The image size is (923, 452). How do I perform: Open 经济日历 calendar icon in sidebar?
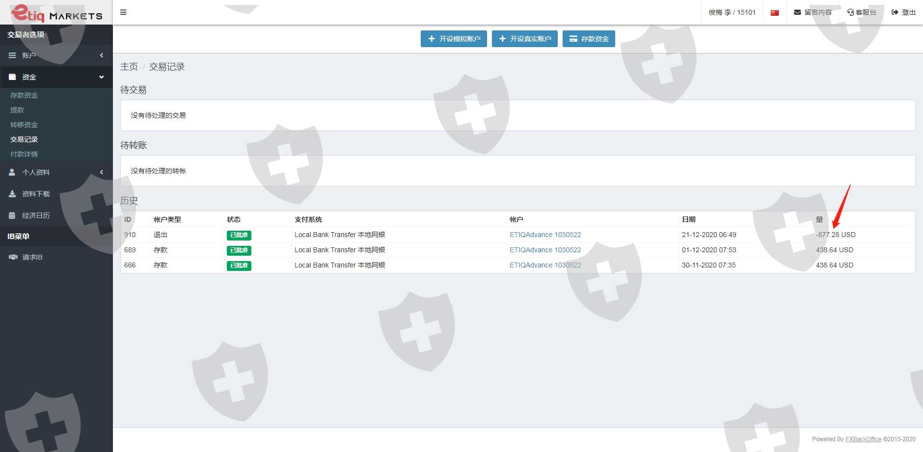pyautogui.click(x=12, y=215)
